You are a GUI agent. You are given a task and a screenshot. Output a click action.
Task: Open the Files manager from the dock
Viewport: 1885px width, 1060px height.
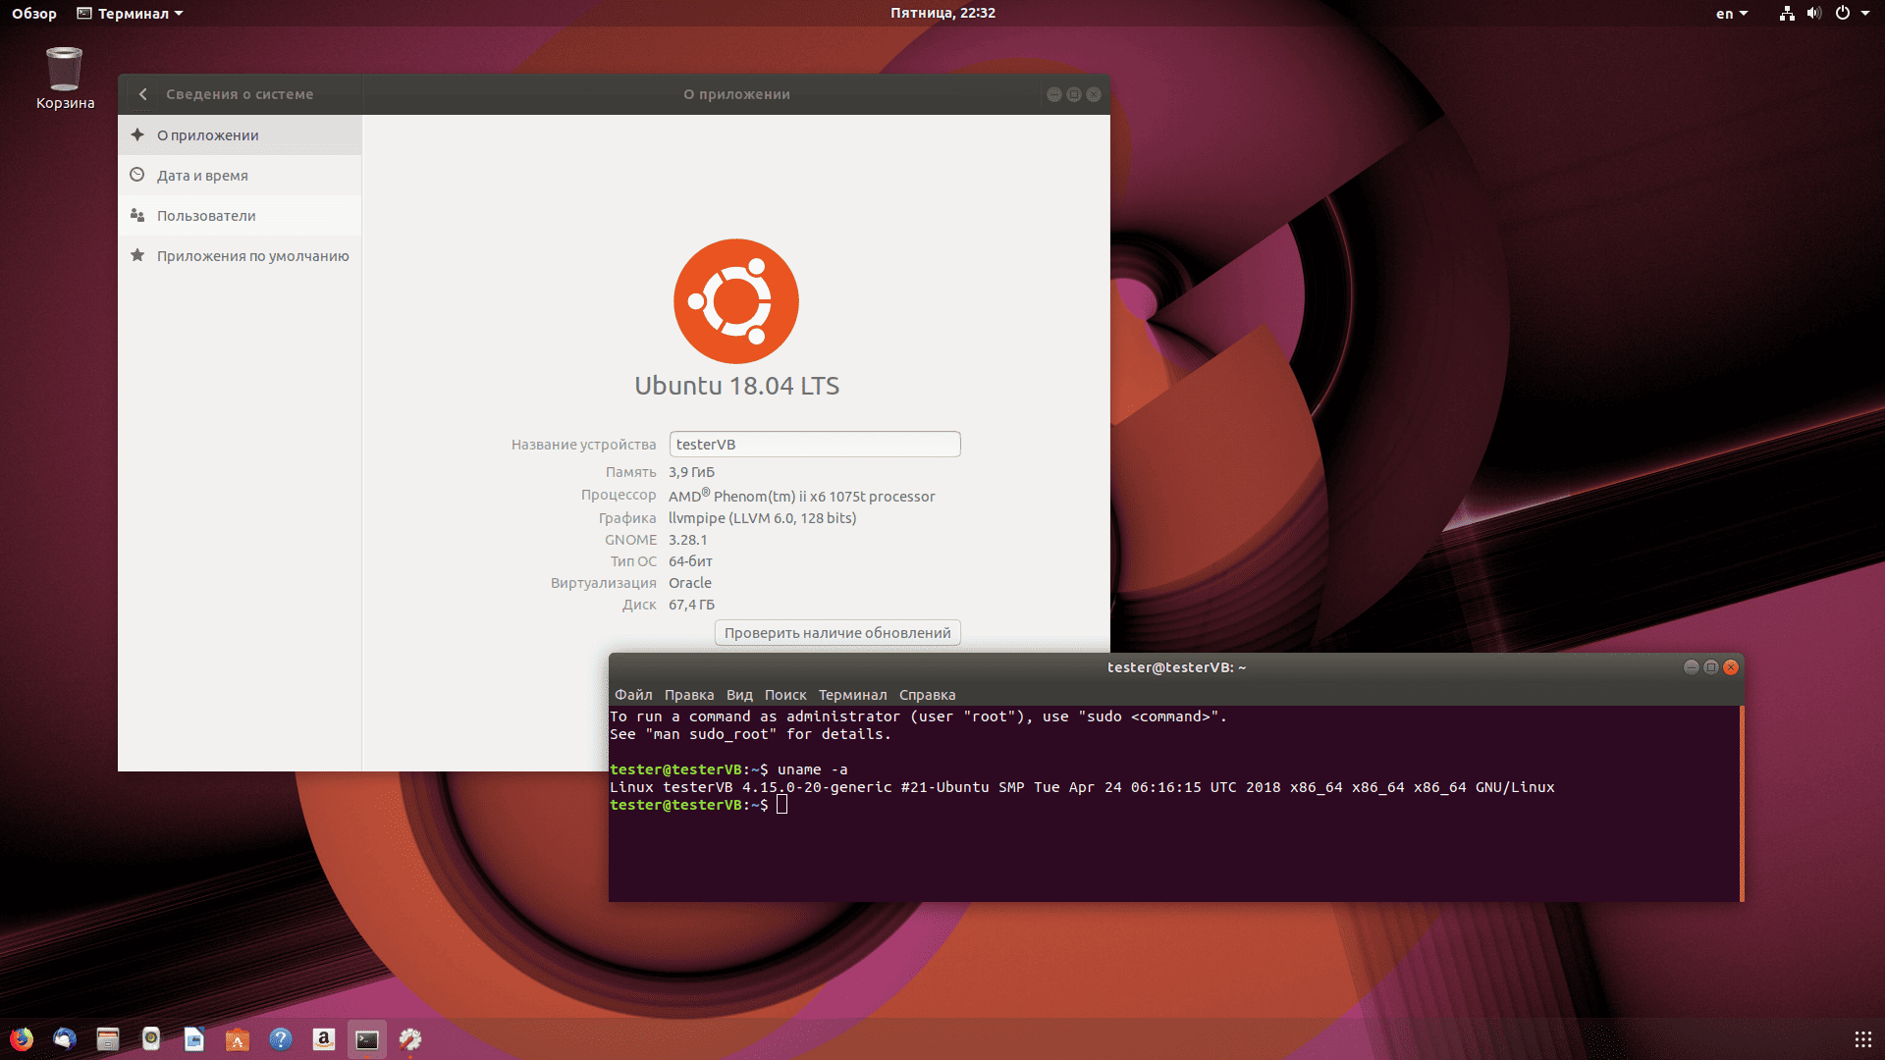(x=108, y=1039)
